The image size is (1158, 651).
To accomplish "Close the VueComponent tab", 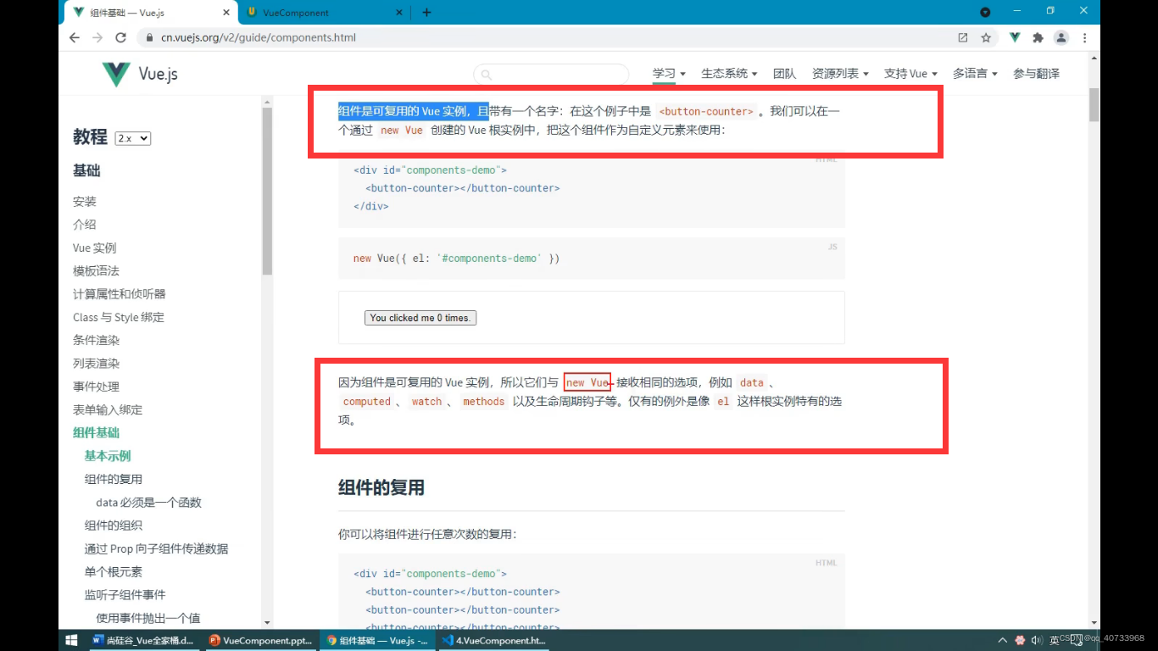I will (x=400, y=13).
